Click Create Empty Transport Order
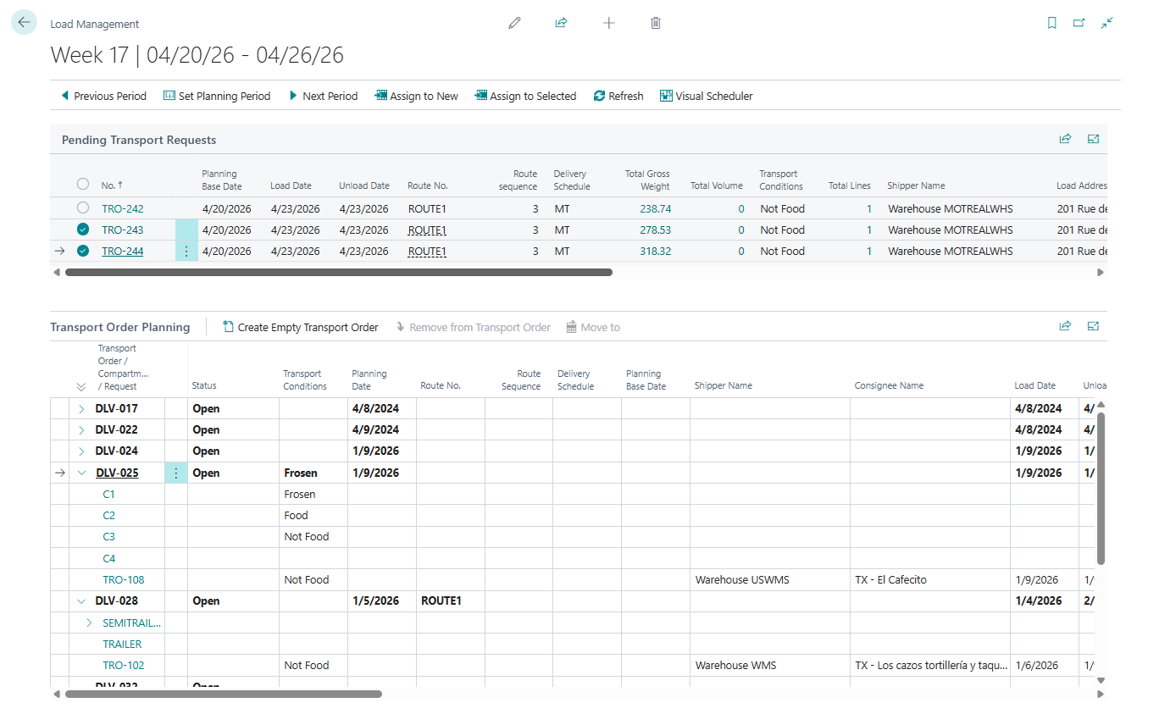This screenshot has height=725, width=1170. (x=300, y=327)
